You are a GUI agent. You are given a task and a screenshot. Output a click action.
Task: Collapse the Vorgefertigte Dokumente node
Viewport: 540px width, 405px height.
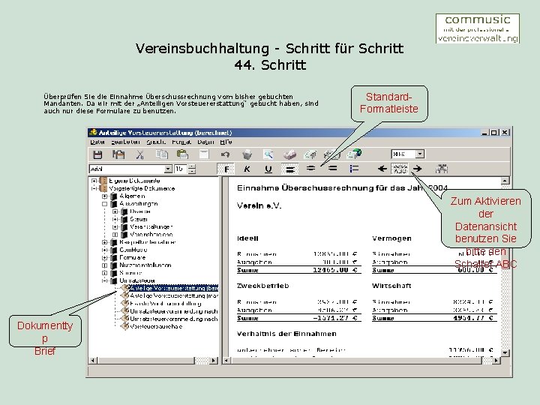point(94,188)
